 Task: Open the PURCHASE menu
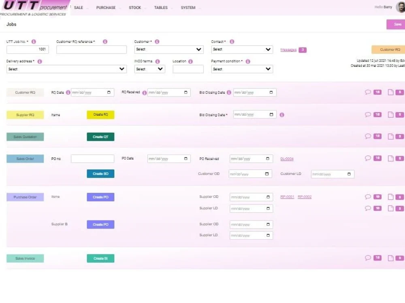pos(106,8)
